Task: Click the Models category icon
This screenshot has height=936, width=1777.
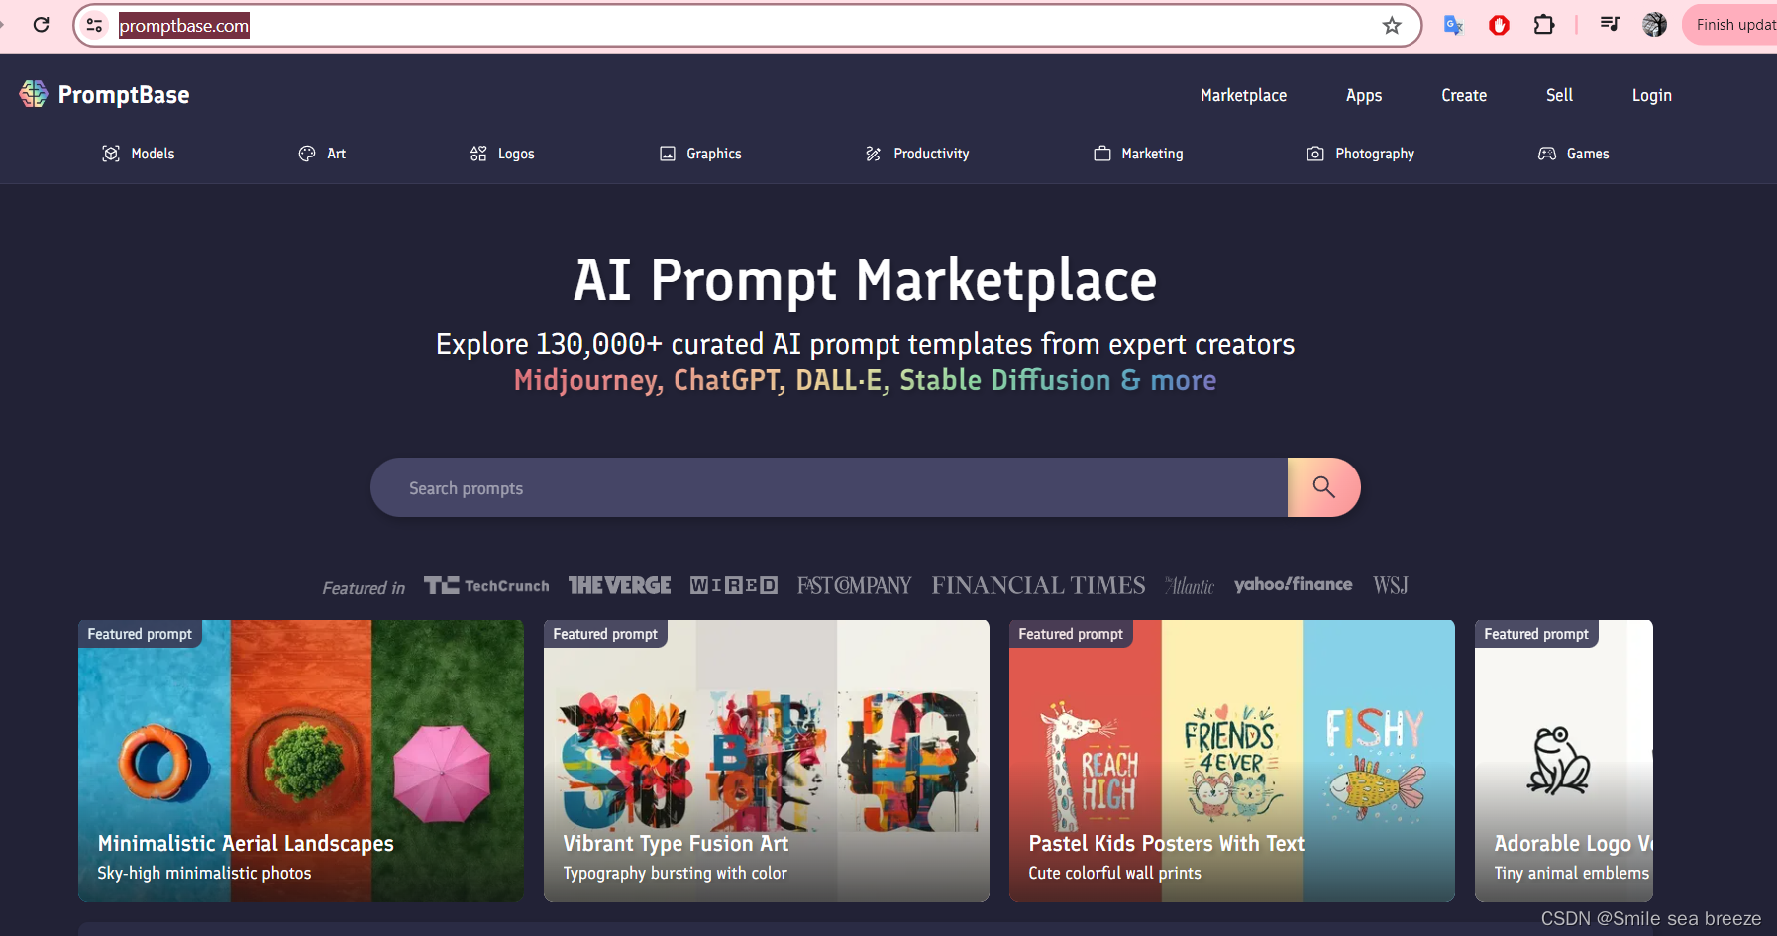Action: [111, 154]
